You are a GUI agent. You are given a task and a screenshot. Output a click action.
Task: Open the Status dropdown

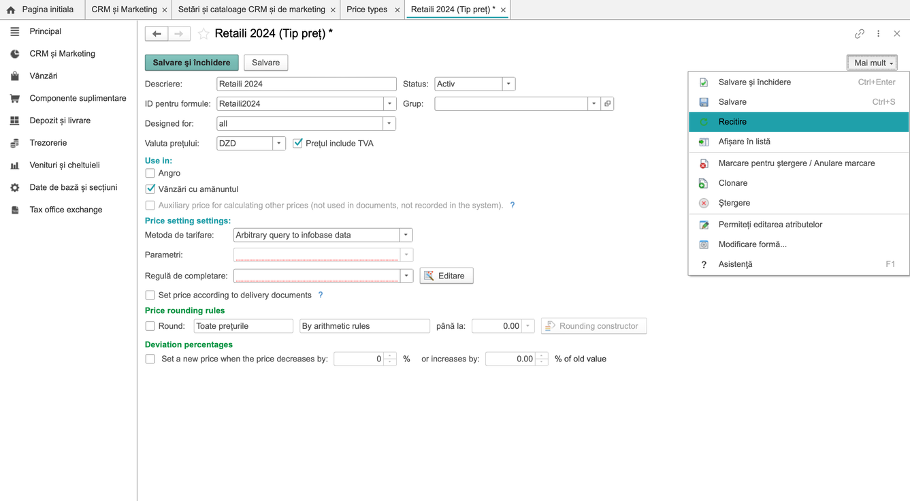508,84
